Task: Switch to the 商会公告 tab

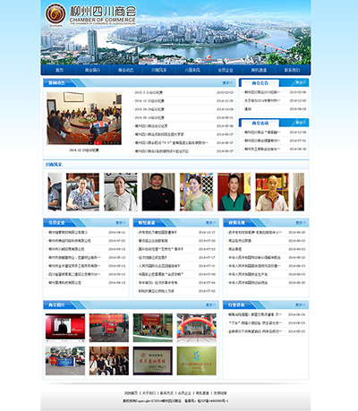Action: [x=260, y=83]
